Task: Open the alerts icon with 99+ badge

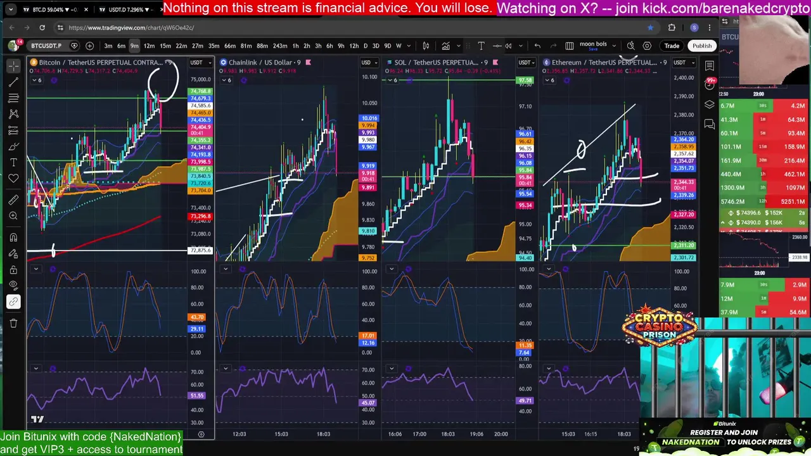Action: (710, 84)
